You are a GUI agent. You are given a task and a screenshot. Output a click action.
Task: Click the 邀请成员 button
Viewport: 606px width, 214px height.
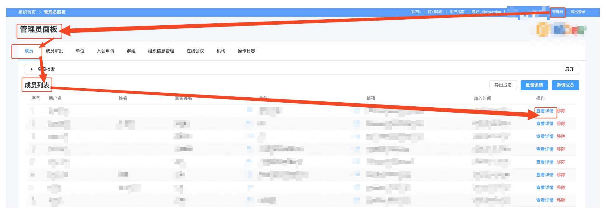[565, 85]
